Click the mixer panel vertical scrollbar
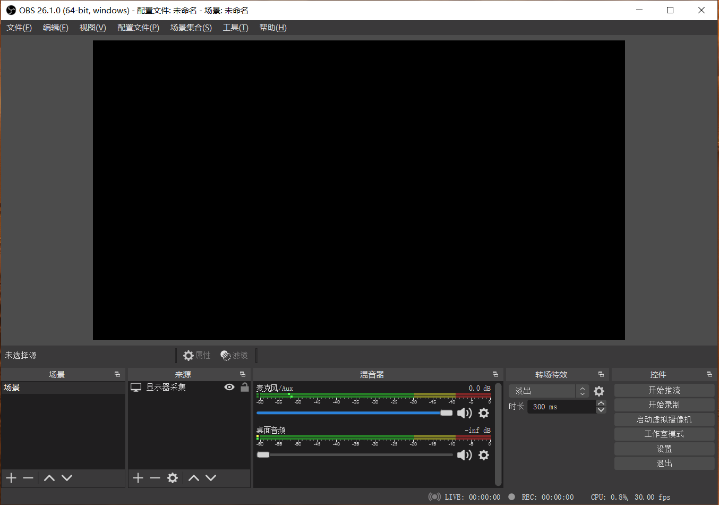Viewport: 719px width, 505px height. (x=498, y=434)
